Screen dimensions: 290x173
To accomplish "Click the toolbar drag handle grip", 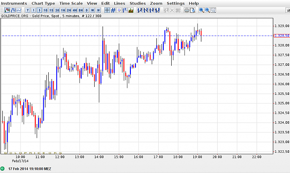I will tap(2, 10).
